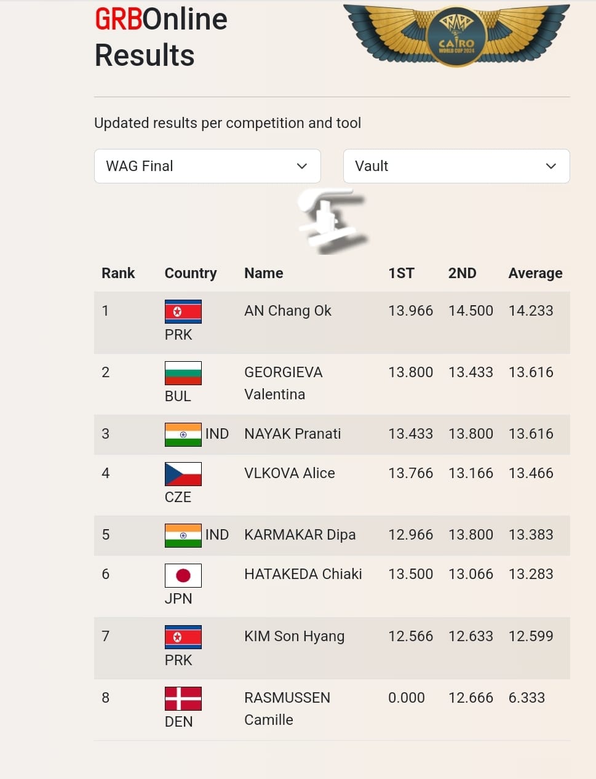Click the Average column header
The height and width of the screenshot is (779, 596).
(535, 273)
